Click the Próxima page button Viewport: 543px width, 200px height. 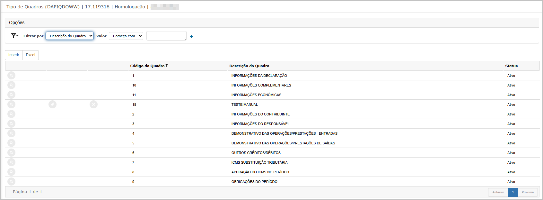(528, 192)
